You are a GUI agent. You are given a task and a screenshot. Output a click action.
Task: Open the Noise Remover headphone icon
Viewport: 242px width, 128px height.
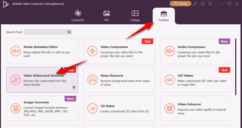pyautogui.click(x=92, y=80)
